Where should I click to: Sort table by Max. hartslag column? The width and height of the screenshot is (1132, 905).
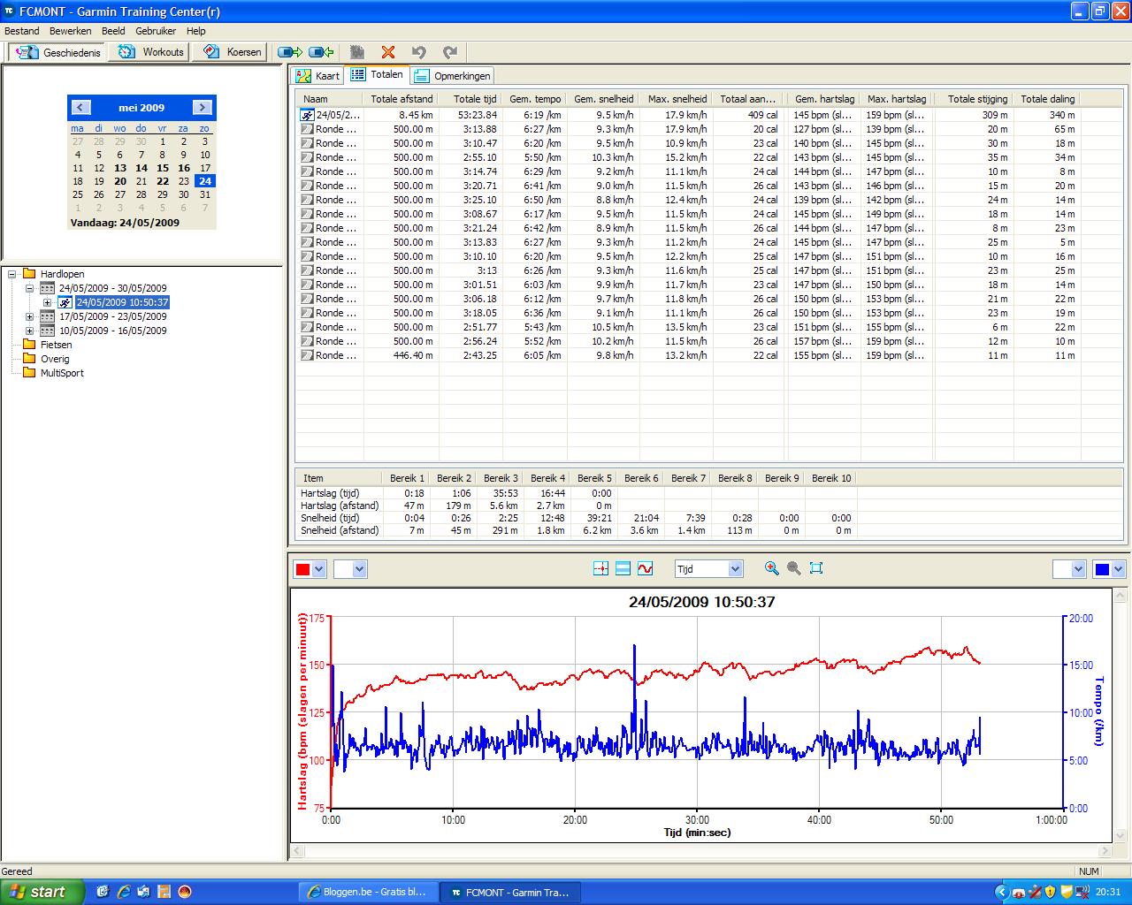point(897,99)
